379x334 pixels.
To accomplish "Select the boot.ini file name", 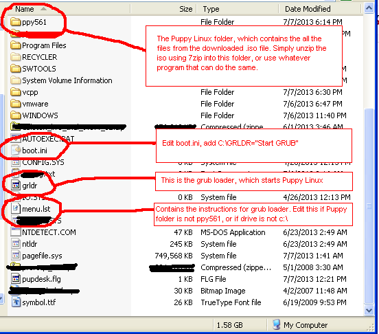I will tap(34, 151).
